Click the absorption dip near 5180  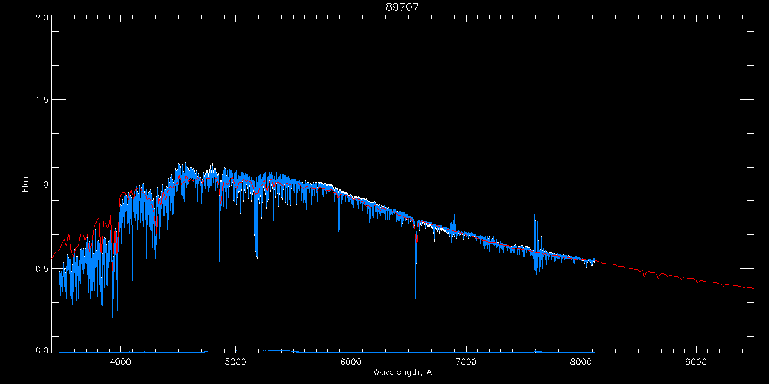(x=256, y=256)
